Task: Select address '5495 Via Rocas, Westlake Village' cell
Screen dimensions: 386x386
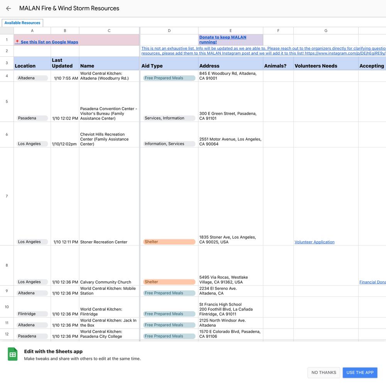Action: (x=231, y=266)
